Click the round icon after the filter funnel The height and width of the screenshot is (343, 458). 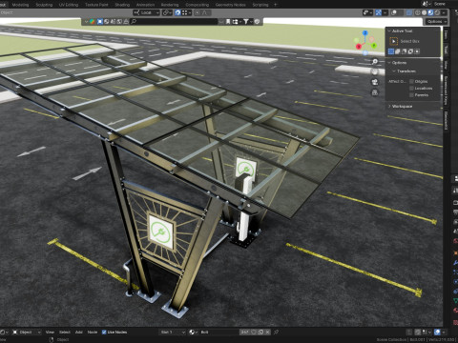pos(257,21)
